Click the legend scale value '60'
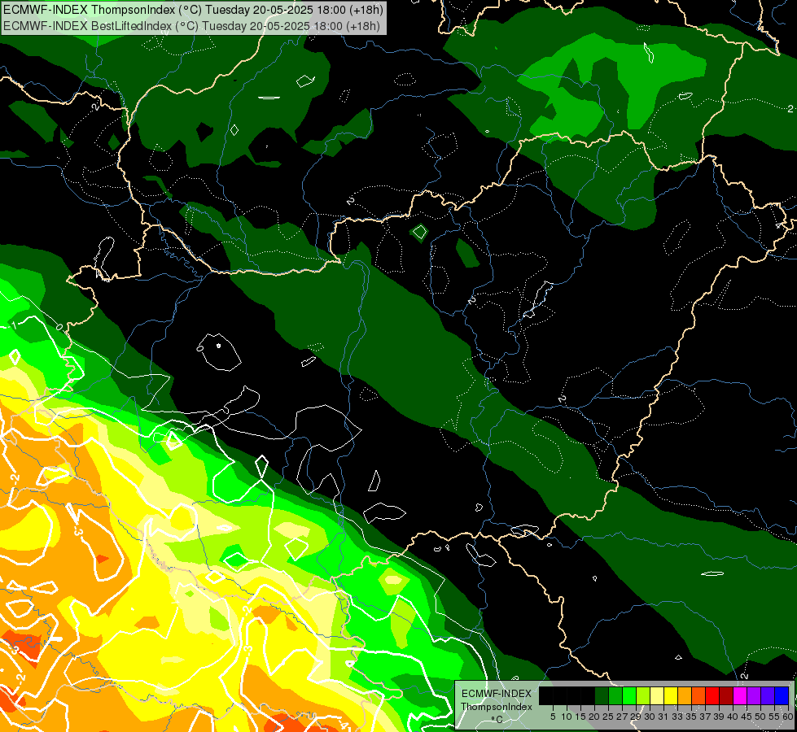Viewport: 797px width, 732px height. tap(788, 717)
